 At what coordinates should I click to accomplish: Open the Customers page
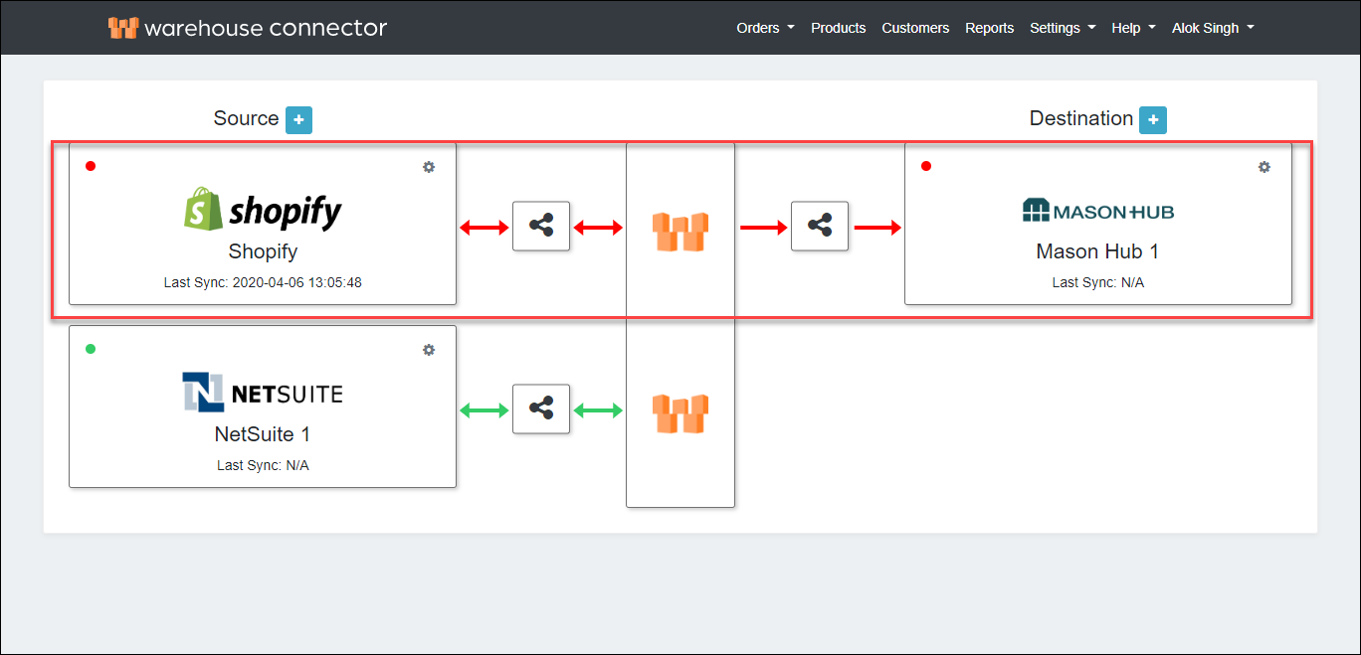(915, 28)
